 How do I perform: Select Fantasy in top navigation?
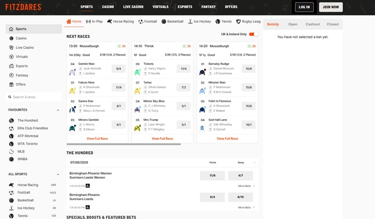209,7
